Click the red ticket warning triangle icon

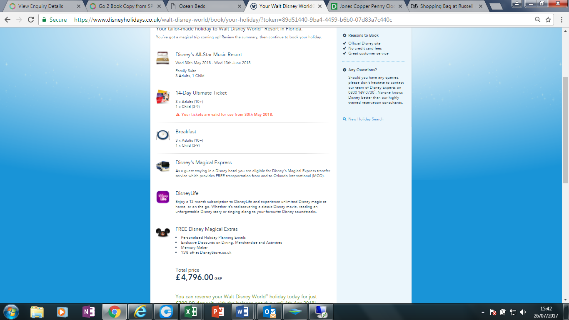[178, 115]
